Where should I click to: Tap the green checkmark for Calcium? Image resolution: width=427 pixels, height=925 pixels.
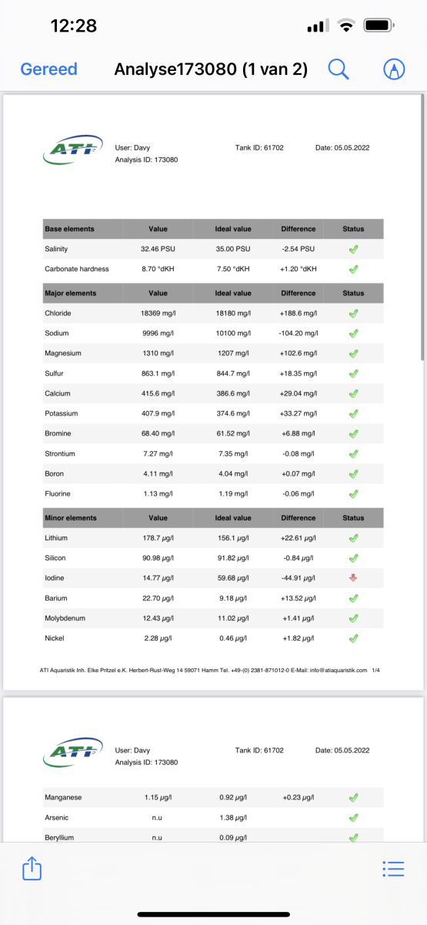[x=353, y=393]
